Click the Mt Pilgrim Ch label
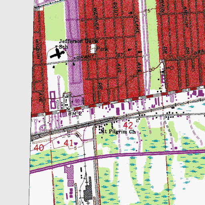205x205 pixels. click(118, 132)
